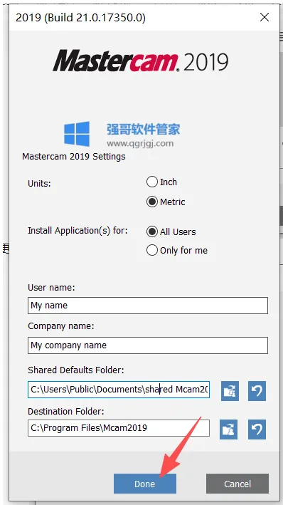The image size is (283, 505).
Task: Reset Destination Folder to default path
Action: 257,429
